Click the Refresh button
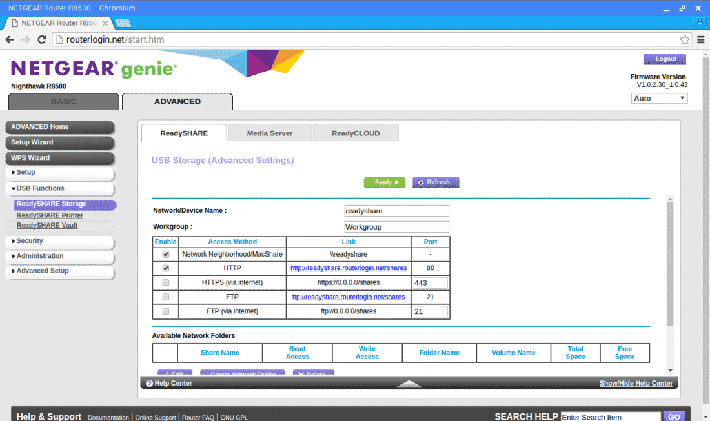 coord(436,182)
